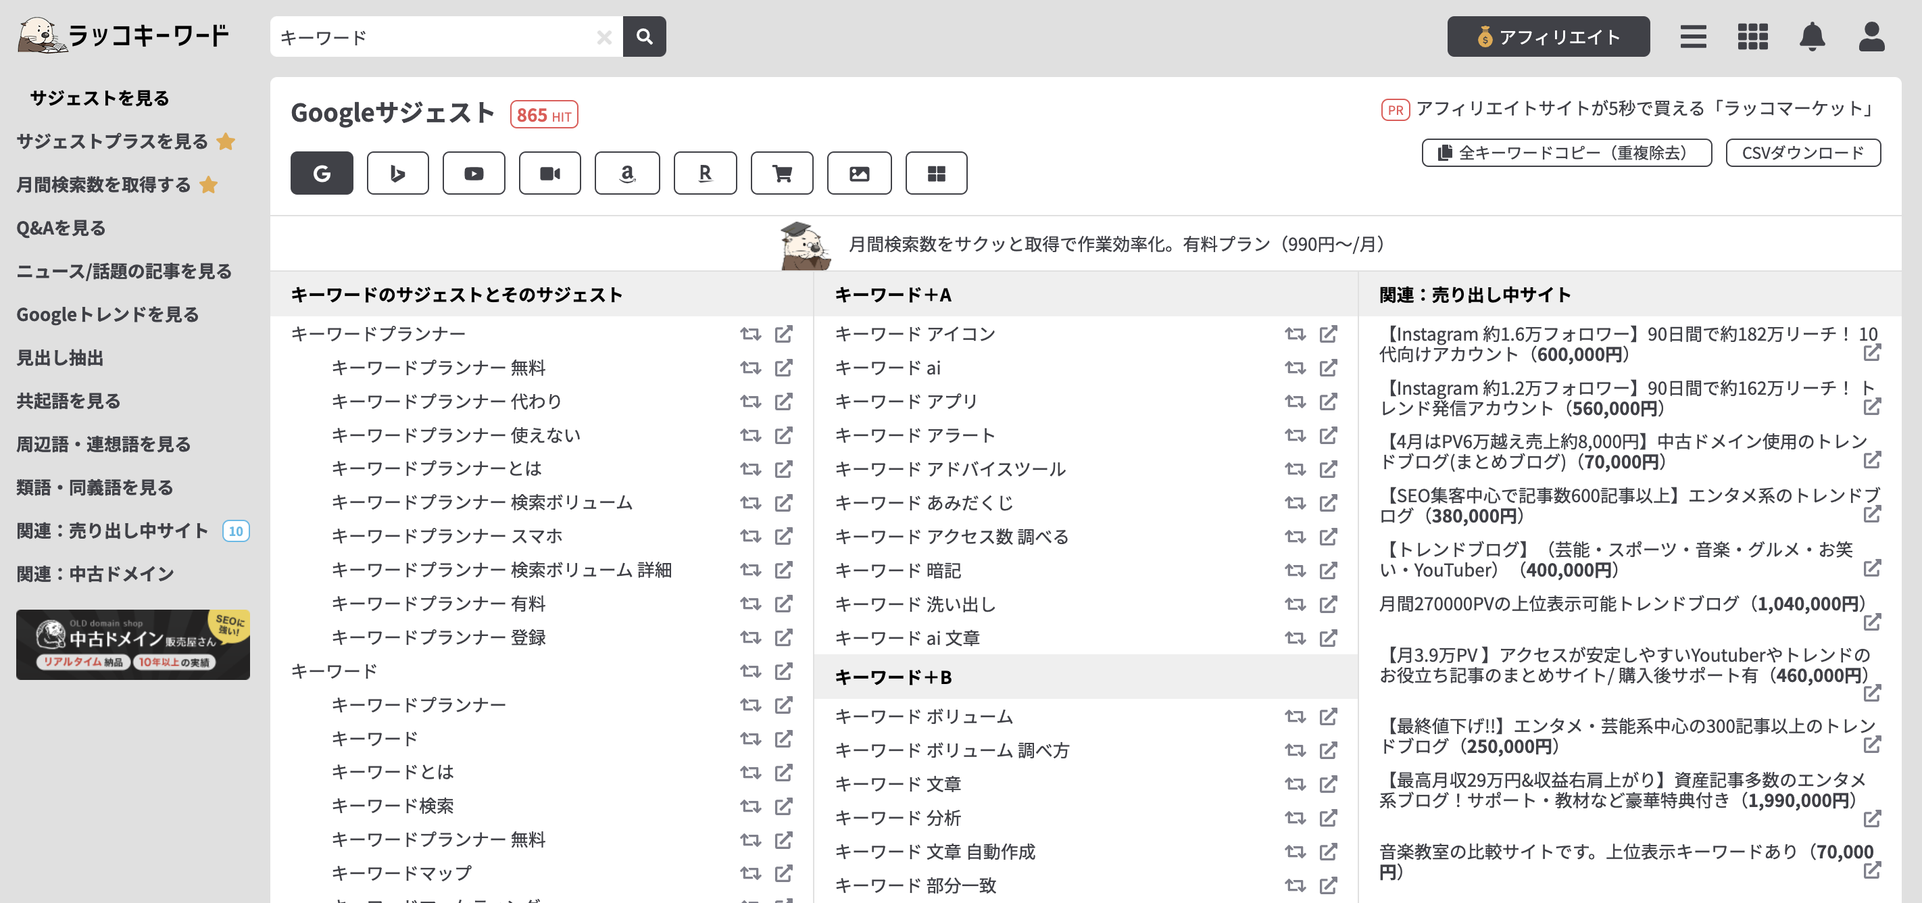1922x903 pixels.
Task: Re-search icon for キーワードプランナーとは
Action: pyautogui.click(x=751, y=468)
